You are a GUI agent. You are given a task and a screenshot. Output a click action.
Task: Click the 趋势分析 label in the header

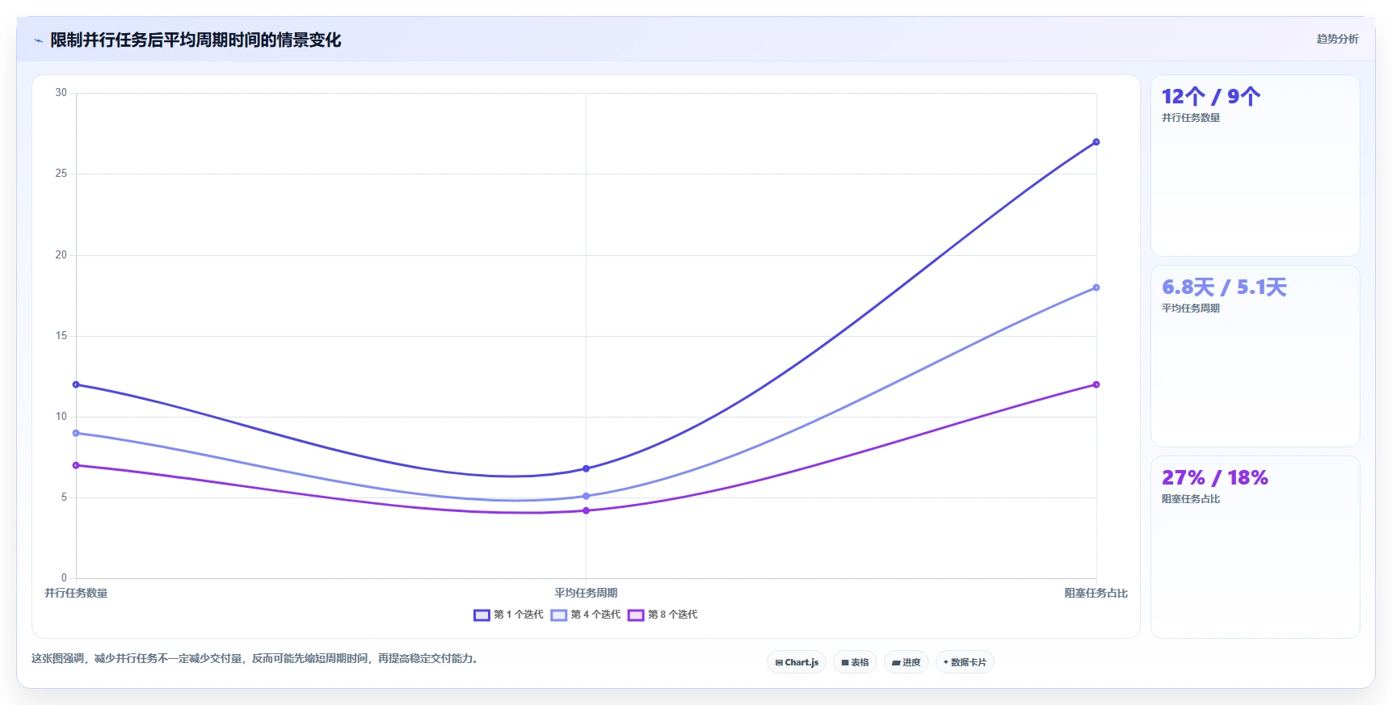(1337, 39)
